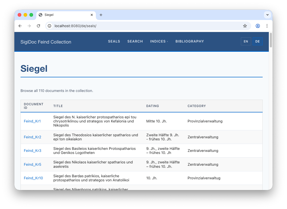287x209 pixels.
Task: Go to the Search page
Action: (135, 41)
